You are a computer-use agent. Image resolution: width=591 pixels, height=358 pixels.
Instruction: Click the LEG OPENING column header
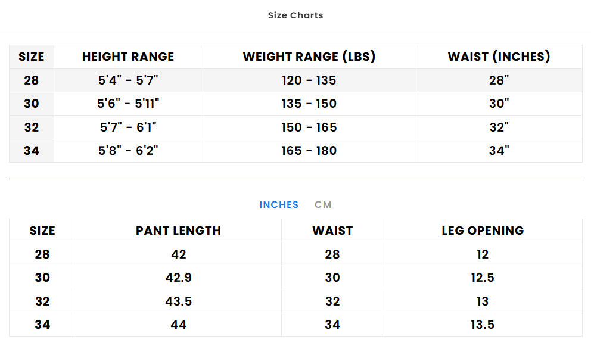pyautogui.click(x=483, y=231)
